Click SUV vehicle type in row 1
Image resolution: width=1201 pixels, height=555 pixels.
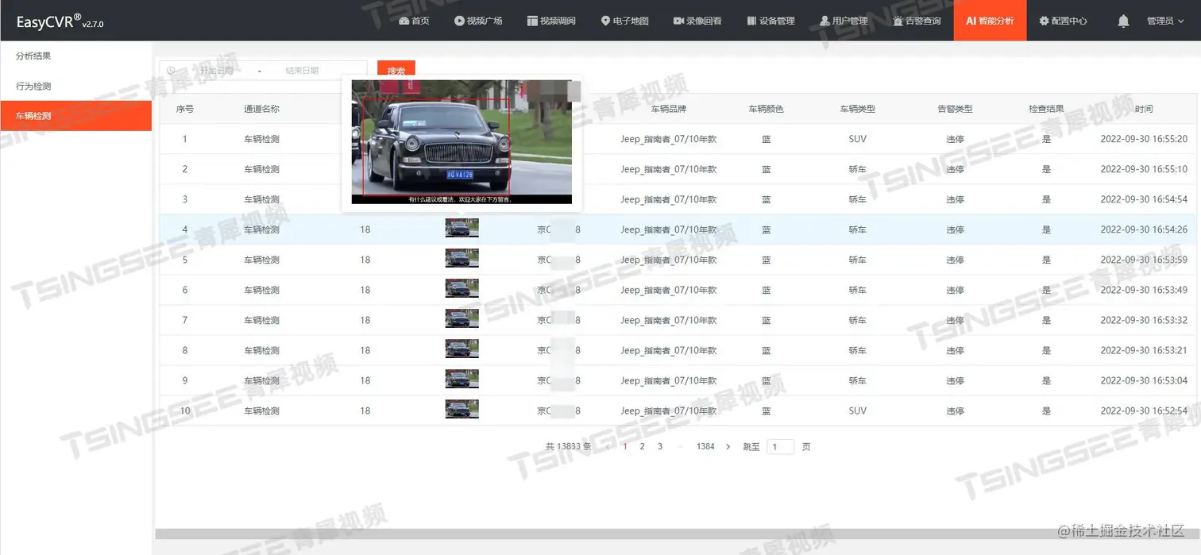tap(858, 139)
